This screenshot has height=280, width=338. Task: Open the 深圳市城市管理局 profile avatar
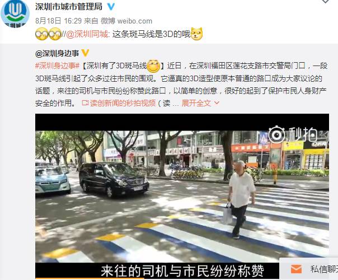pyautogui.click(x=15, y=13)
